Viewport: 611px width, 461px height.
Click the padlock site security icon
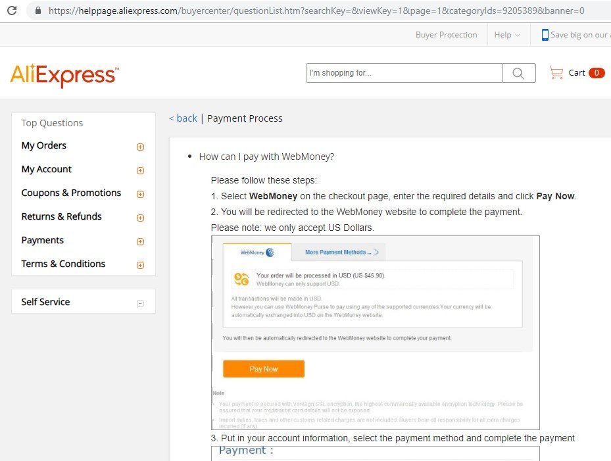click(x=37, y=11)
